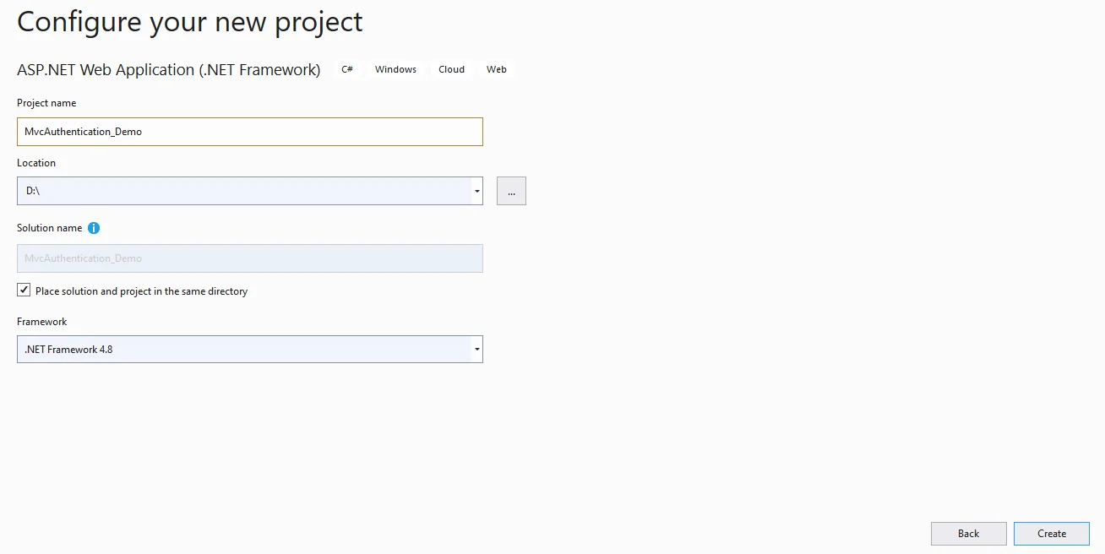Click the Windows platform tag
This screenshot has width=1105, height=554.
click(x=395, y=69)
